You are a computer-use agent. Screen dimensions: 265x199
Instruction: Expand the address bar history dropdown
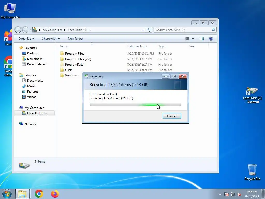pyautogui.click(x=143, y=30)
